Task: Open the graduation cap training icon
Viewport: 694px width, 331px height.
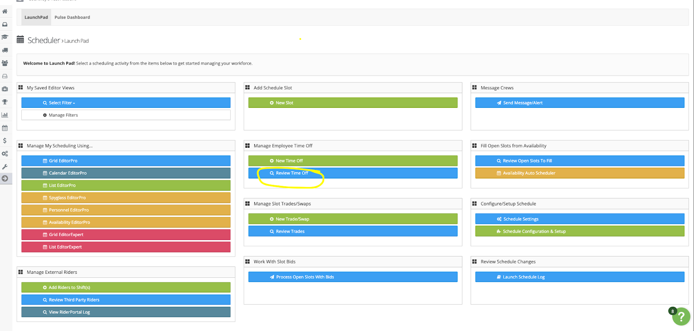Action: coord(5,37)
